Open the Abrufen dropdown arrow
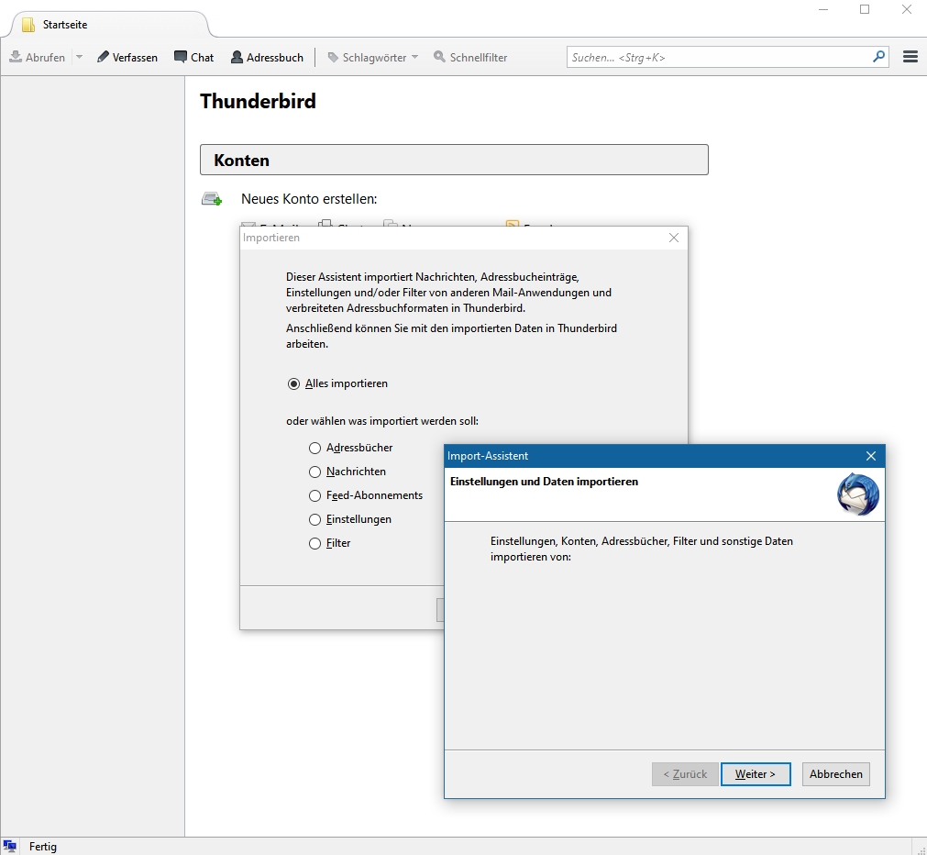This screenshot has width=927, height=855. tap(79, 57)
